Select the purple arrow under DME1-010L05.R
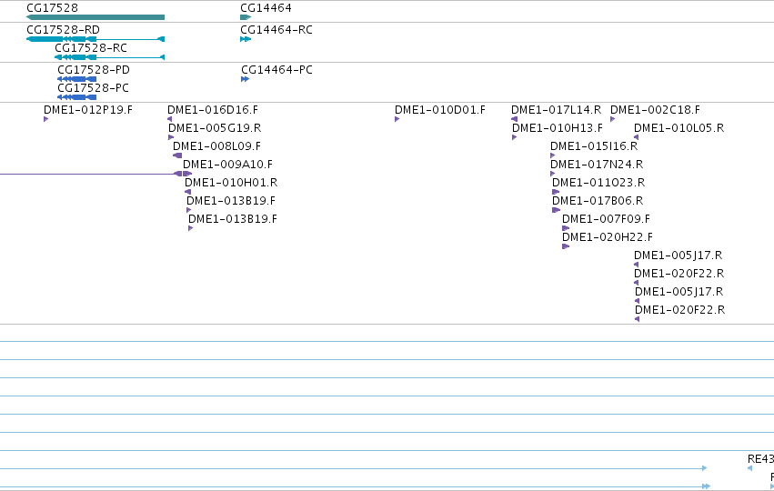The image size is (774, 491). tap(637, 137)
